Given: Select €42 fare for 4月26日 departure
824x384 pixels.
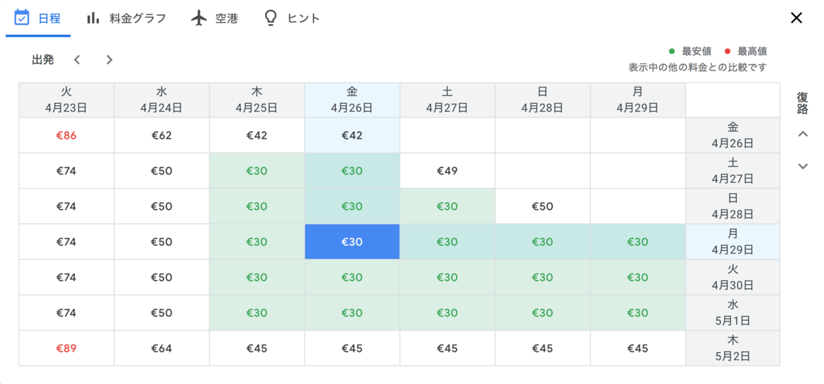Looking at the screenshot, I should pyautogui.click(x=352, y=135).
